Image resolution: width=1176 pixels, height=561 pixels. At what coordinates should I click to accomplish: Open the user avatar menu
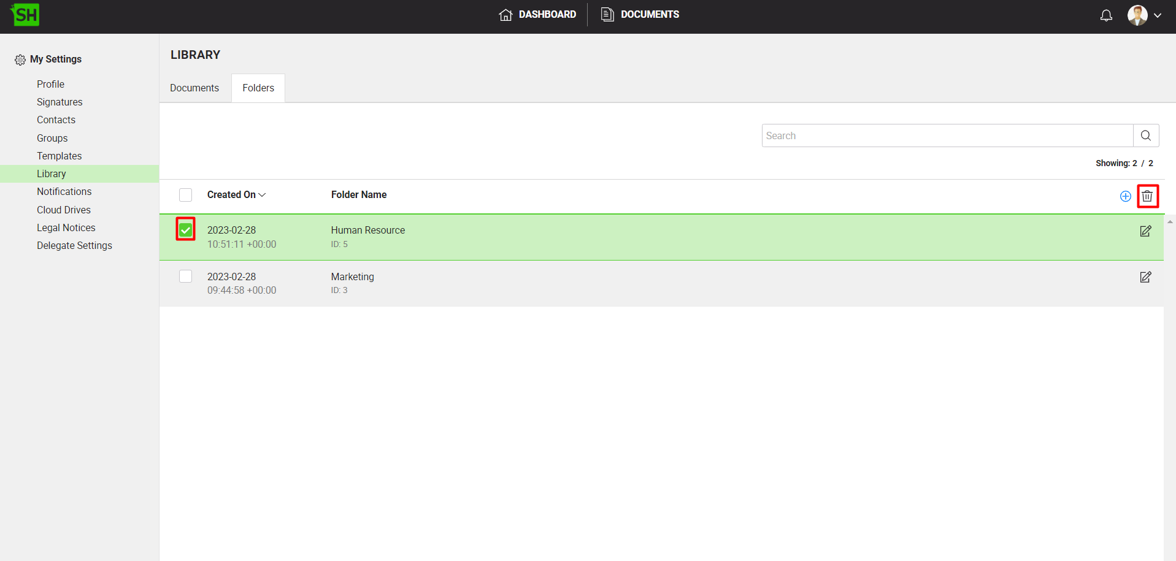(1137, 15)
